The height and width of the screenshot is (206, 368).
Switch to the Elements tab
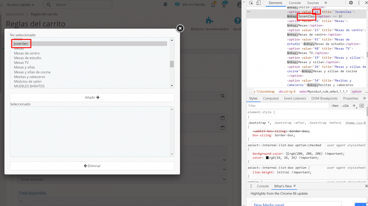coord(275,3)
